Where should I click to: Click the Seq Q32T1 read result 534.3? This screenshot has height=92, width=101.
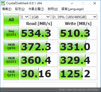pos(39,33)
